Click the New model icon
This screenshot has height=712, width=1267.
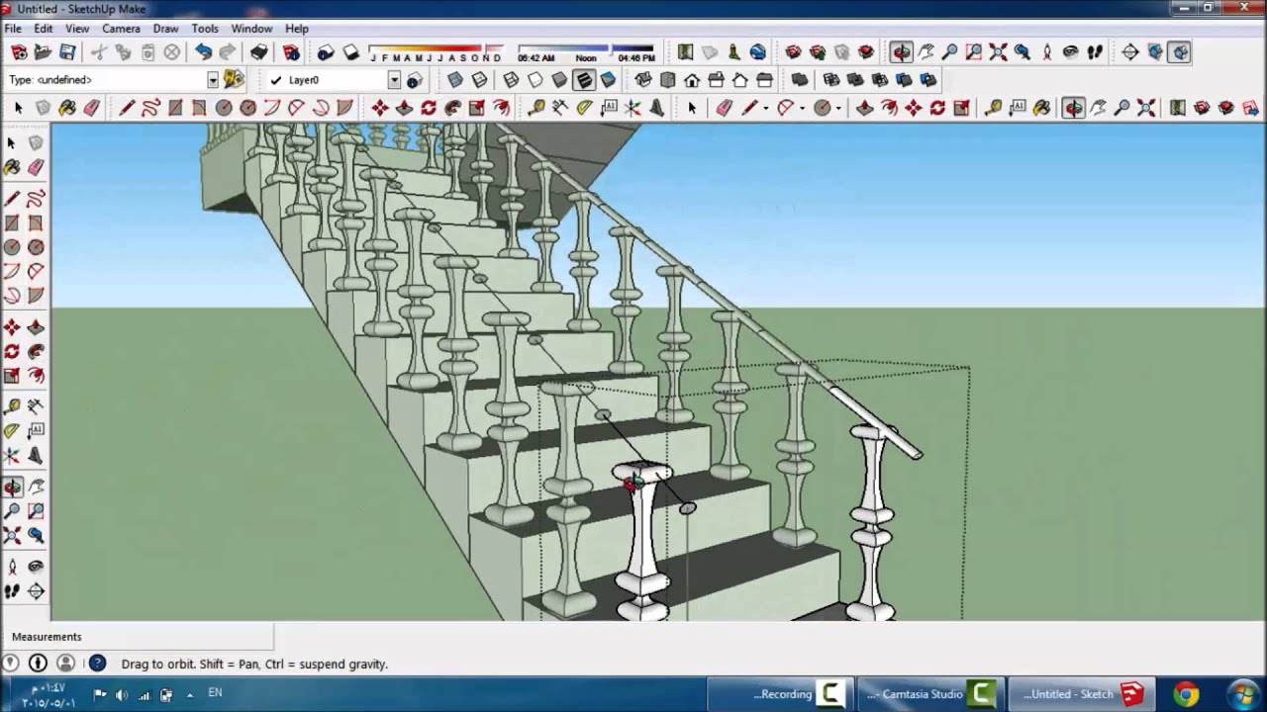pos(19,52)
